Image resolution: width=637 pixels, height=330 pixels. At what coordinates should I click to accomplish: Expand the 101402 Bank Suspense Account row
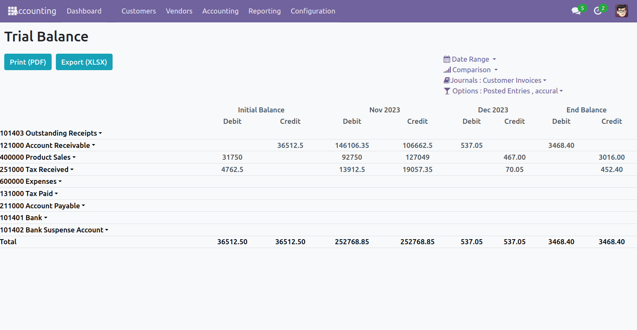(54, 230)
